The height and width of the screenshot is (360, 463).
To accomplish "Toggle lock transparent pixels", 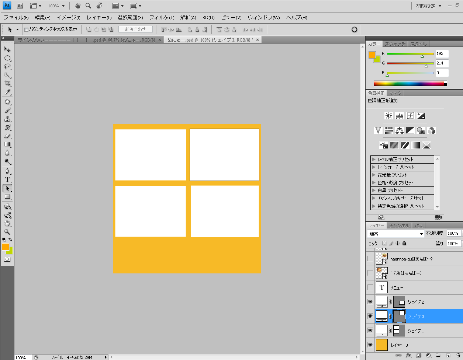I will tap(384, 243).
